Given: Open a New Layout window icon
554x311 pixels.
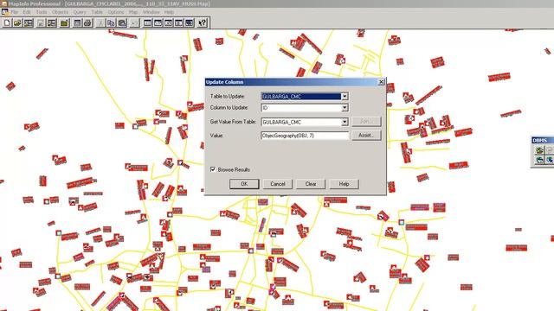Looking at the screenshot, I should pos(179,23).
